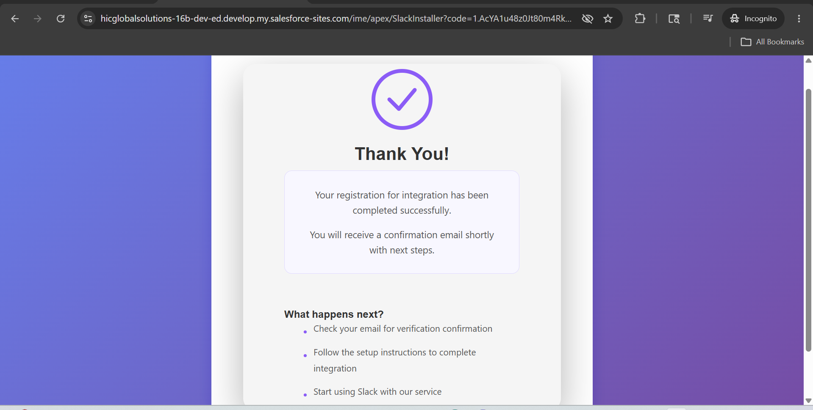Click the registration completed successfully message

coord(402,203)
